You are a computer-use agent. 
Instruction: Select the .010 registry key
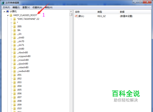[19, 108]
